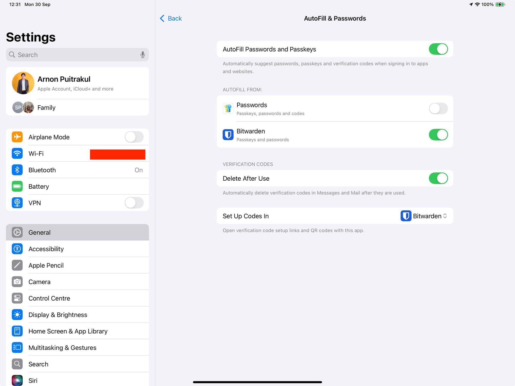Tap the Bluetooth icon in sidebar
515x386 pixels.
tap(18, 170)
